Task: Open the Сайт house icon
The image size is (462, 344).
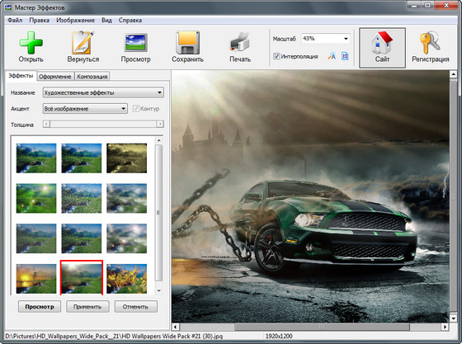Action: [382, 42]
